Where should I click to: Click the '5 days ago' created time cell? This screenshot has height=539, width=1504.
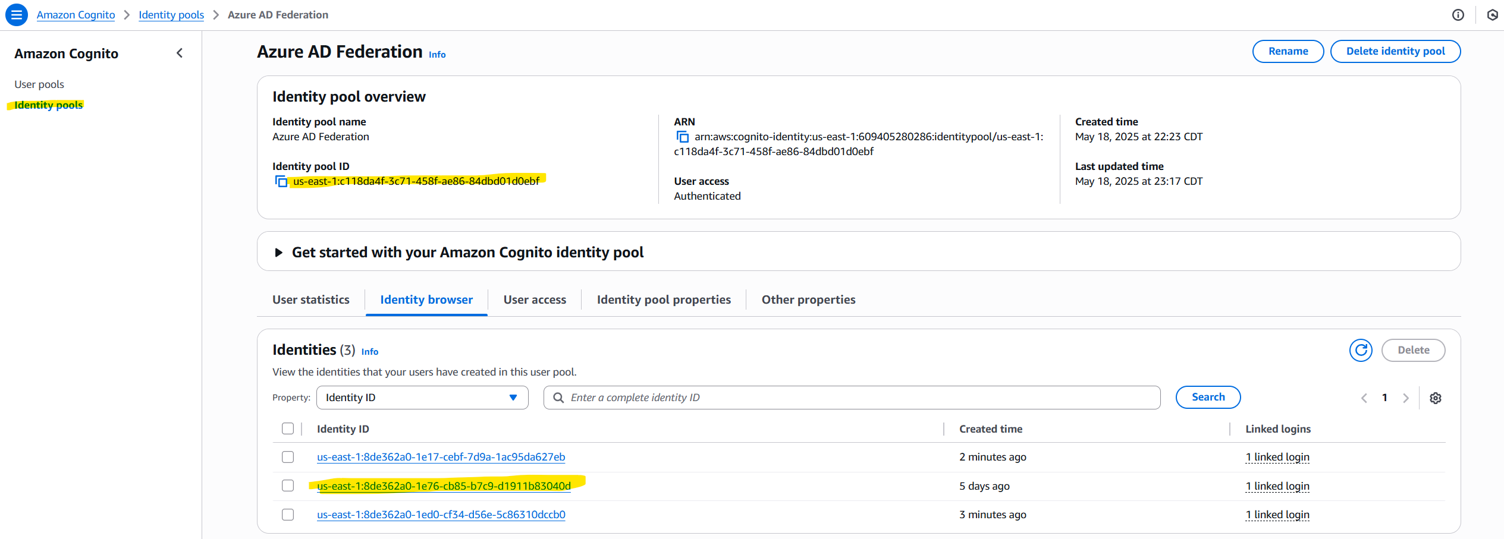pos(984,486)
